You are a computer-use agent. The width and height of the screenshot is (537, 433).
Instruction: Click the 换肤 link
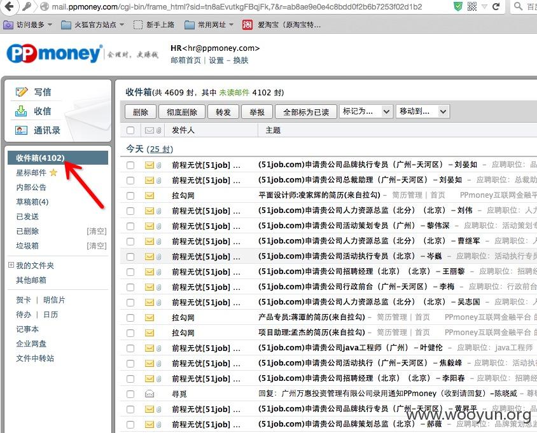(241, 60)
